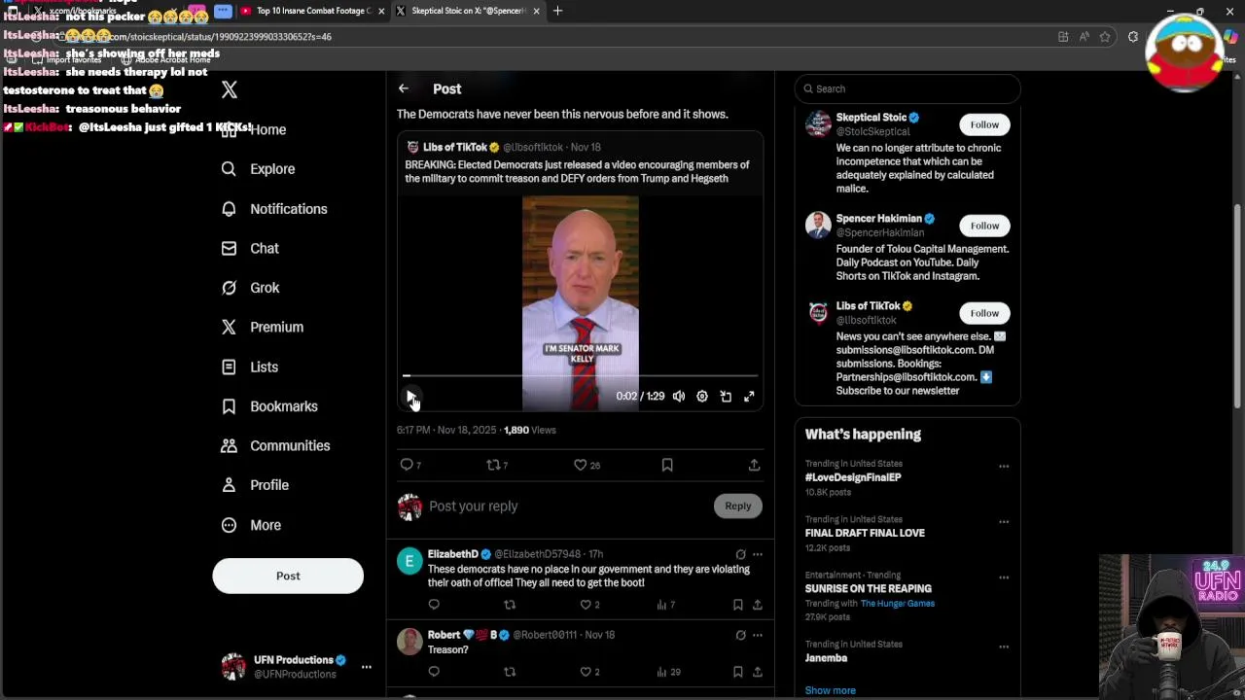
Task: Like the main post with 26 likes
Action: pos(587,465)
